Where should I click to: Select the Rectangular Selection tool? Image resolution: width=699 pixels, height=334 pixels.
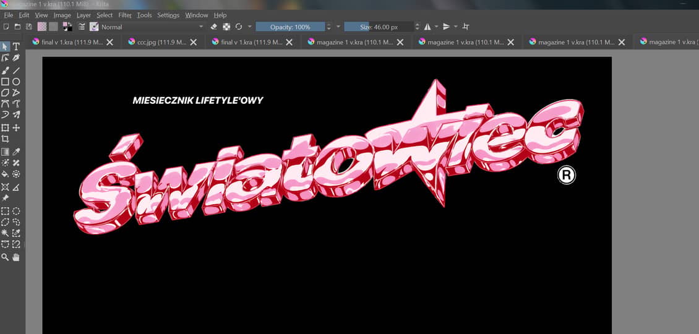(x=5, y=211)
